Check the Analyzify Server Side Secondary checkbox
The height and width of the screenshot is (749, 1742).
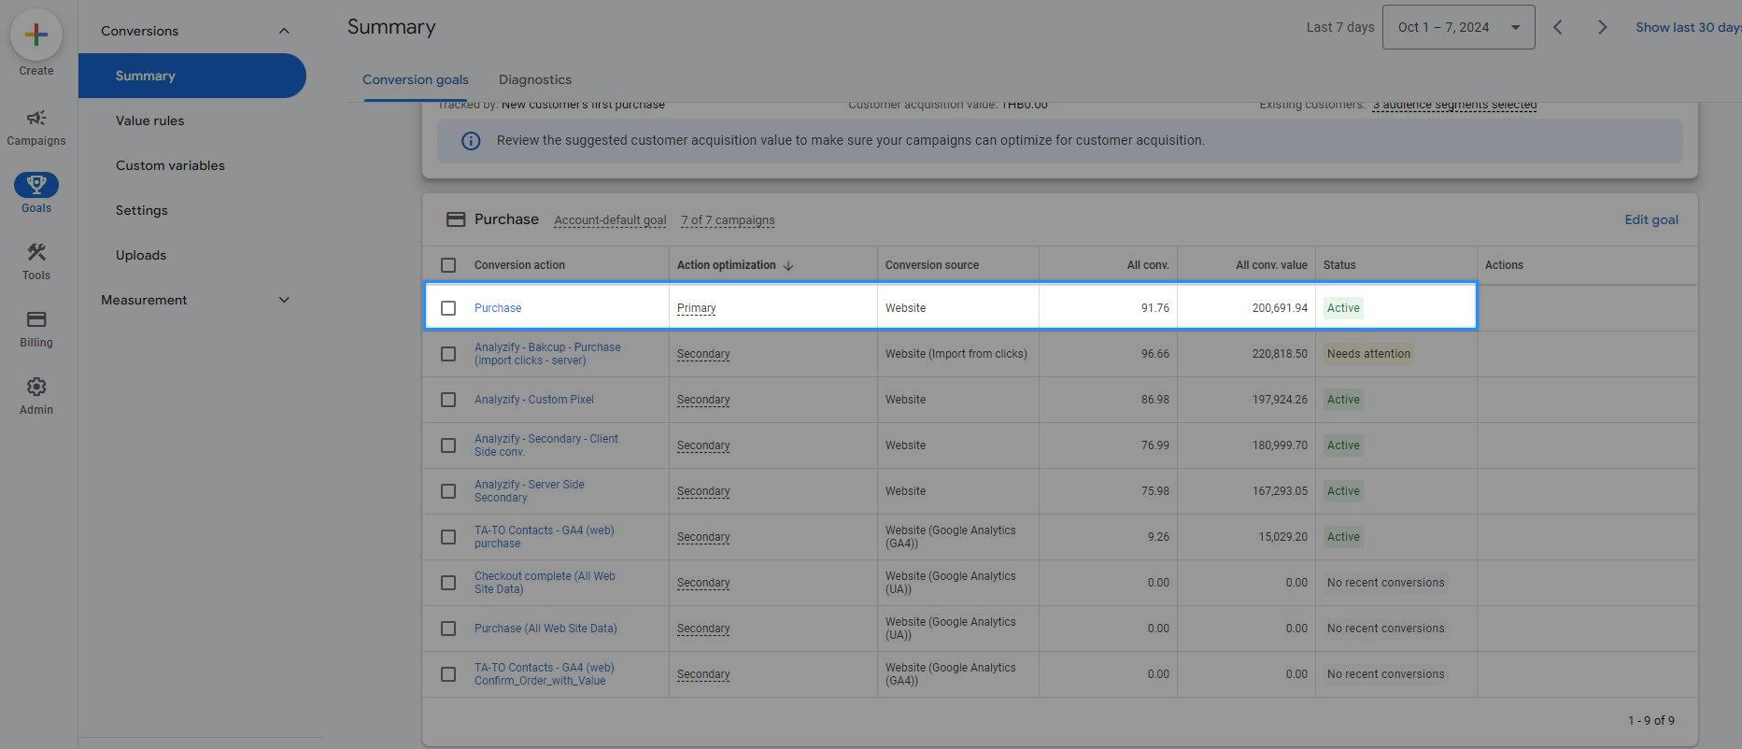pos(448,491)
